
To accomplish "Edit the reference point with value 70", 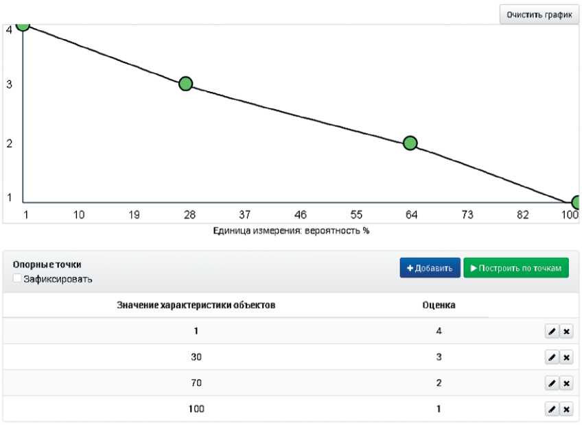I will point(551,383).
